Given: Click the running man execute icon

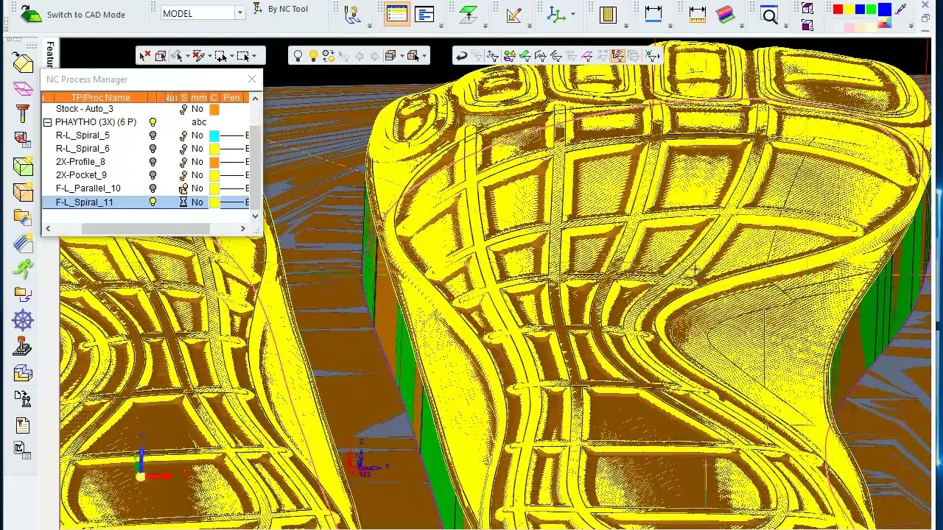Looking at the screenshot, I should (23, 269).
